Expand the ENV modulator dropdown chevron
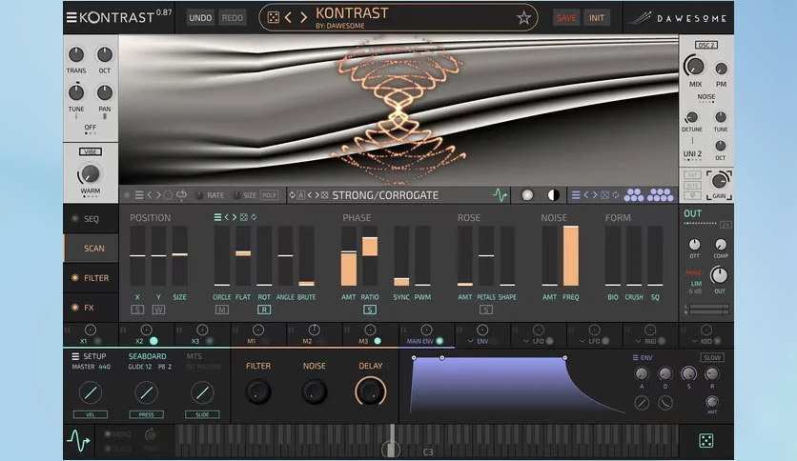This screenshot has width=797, height=461. tap(471, 341)
